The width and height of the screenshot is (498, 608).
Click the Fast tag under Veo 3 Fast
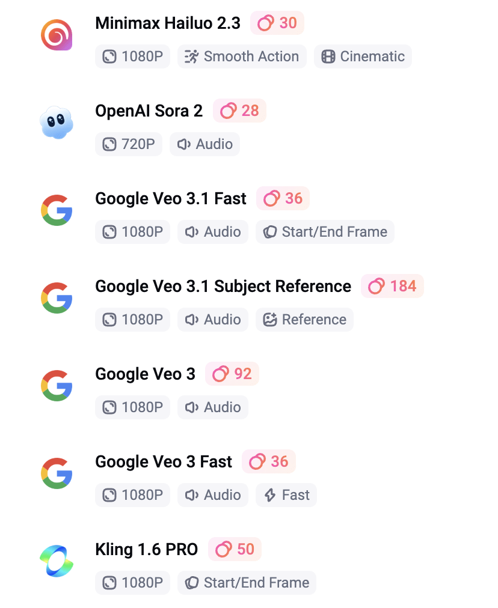286,495
